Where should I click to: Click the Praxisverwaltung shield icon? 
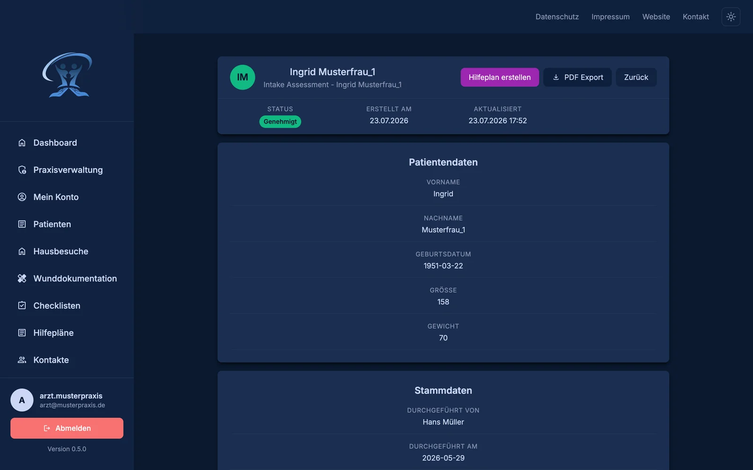click(22, 170)
